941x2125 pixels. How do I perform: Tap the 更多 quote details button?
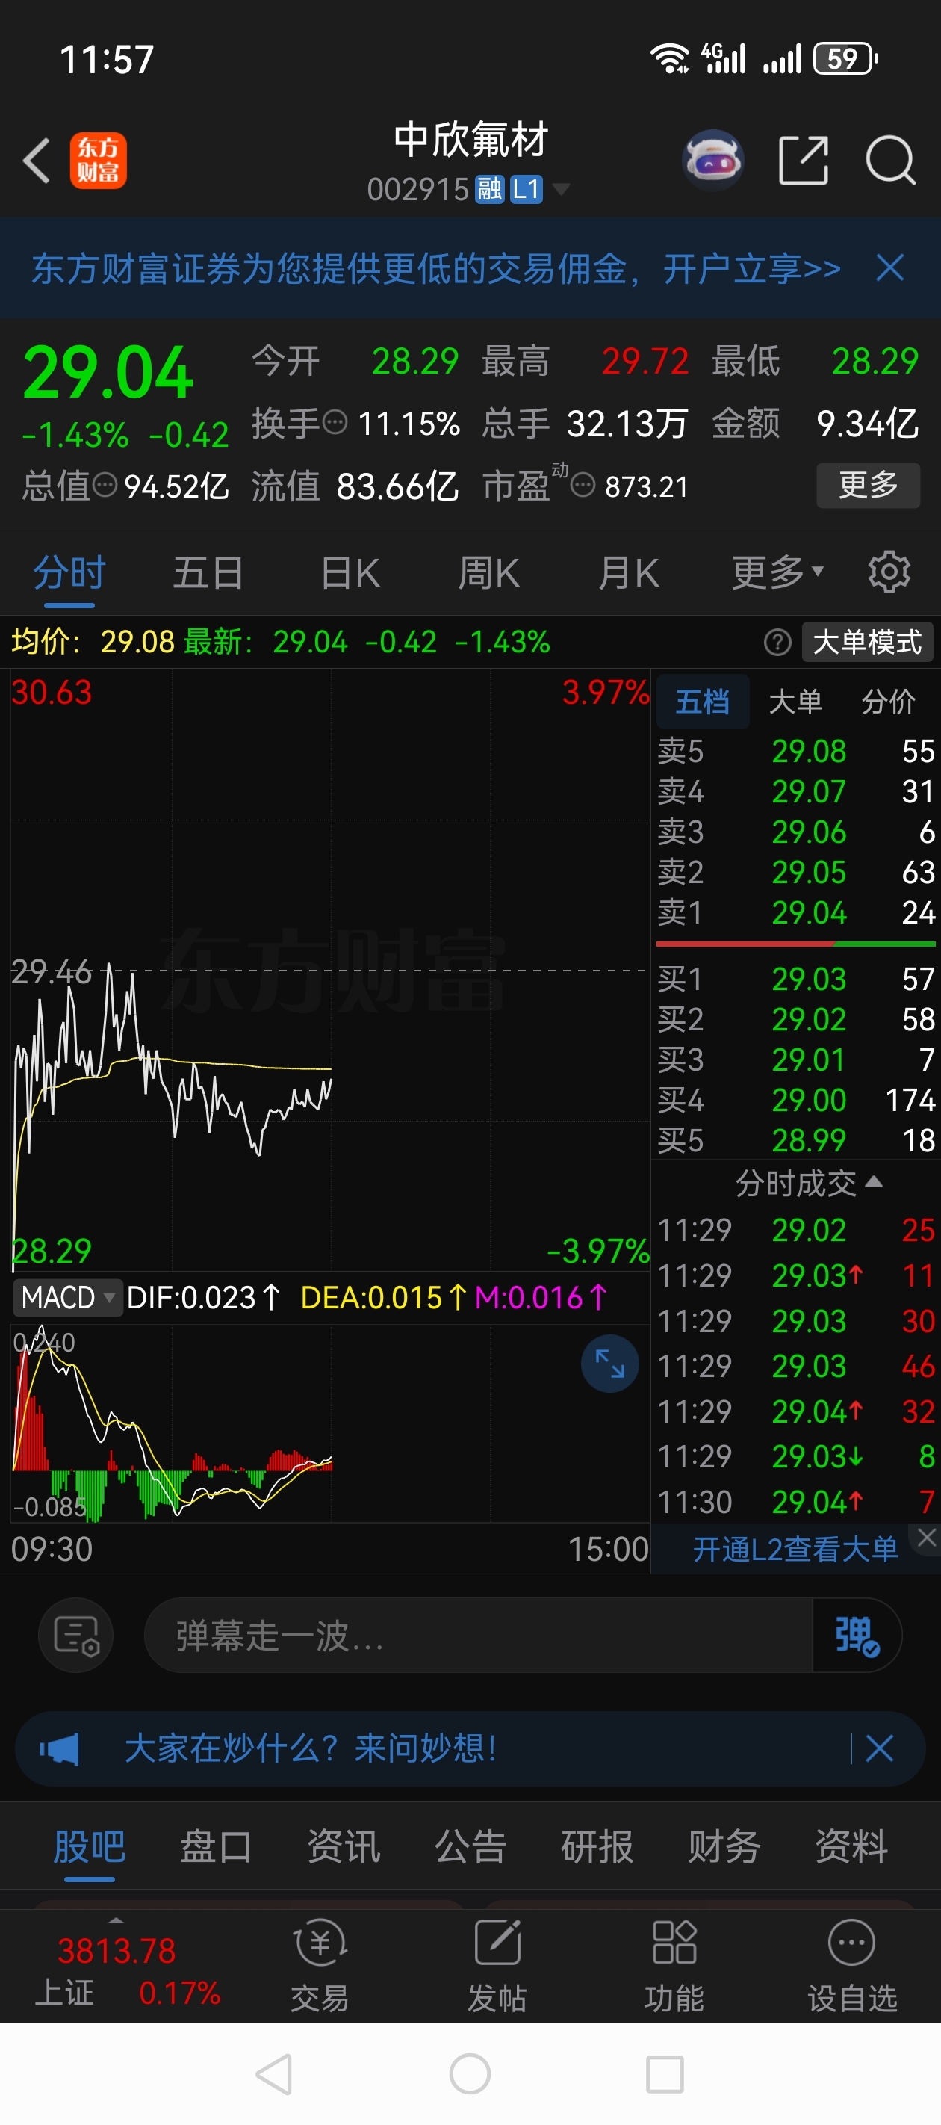coord(869,485)
